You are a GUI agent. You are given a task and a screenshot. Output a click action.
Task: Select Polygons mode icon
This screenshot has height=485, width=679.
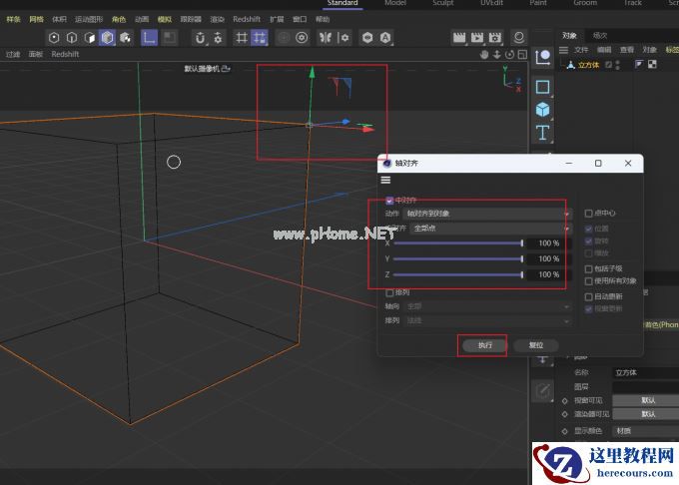(x=90, y=38)
